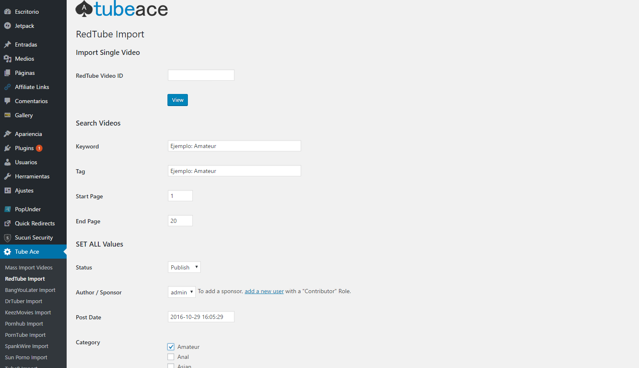
Task: Click the Tube Ace gear icon
Action: click(x=7, y=252)
